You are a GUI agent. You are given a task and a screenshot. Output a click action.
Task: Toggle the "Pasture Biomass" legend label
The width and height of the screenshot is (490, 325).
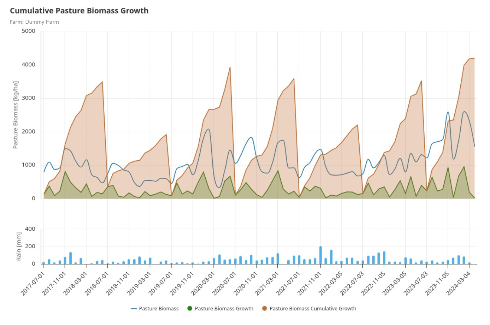click(x=159, y=309)
